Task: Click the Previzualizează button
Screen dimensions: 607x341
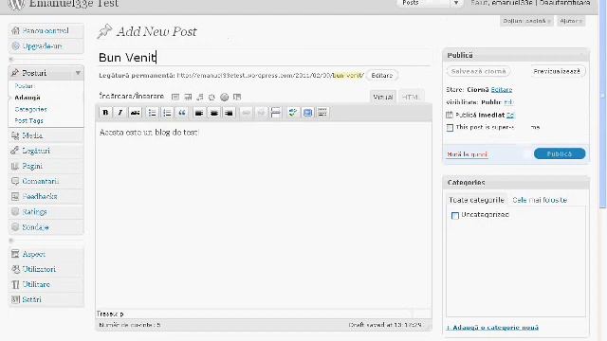Action: point(557,71)
